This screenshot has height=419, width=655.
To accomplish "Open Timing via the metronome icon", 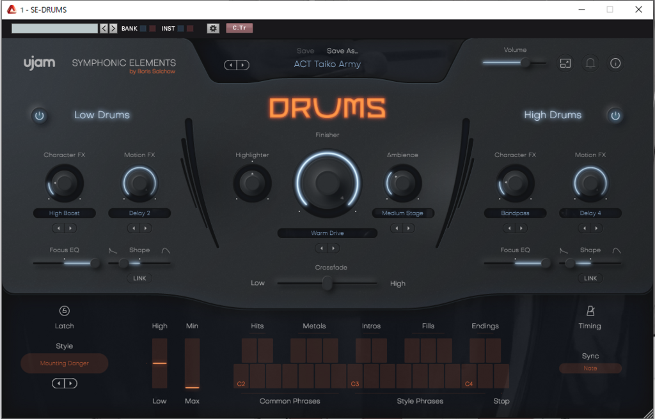I will [590, 311].
